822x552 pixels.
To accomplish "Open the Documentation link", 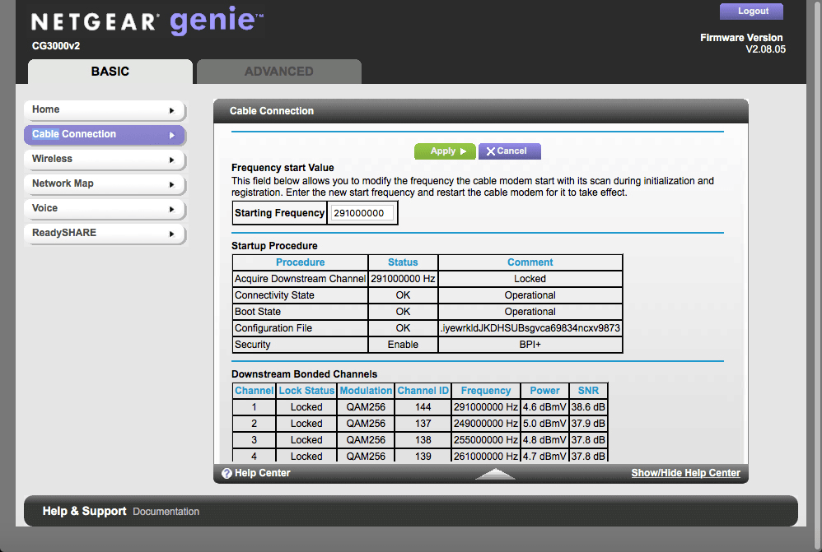I will 166,512.
